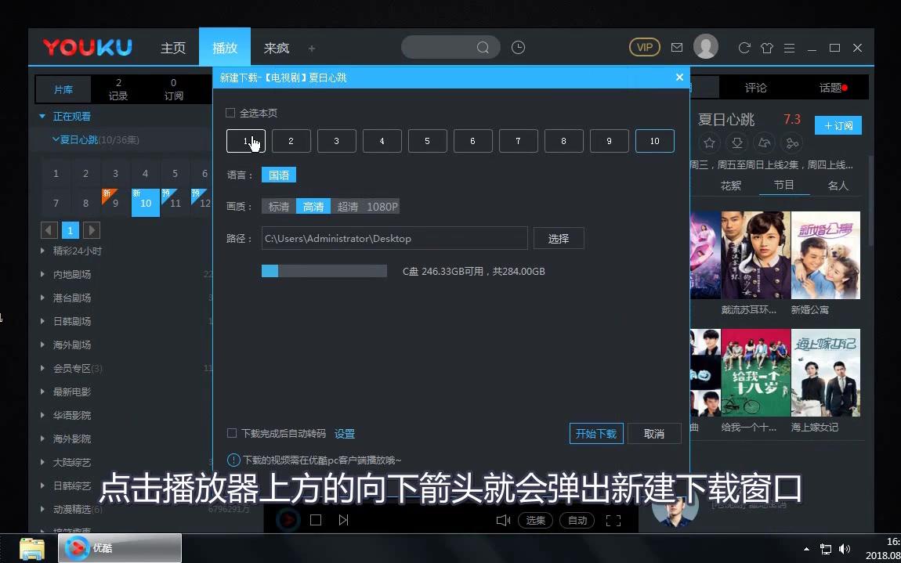901x563 pixels.
Task: Switch to the 评论 tab
Action: (755, 88)
